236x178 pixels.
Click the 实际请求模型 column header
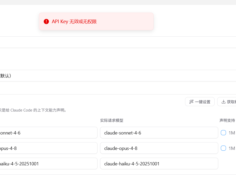(x=112, y=120)
